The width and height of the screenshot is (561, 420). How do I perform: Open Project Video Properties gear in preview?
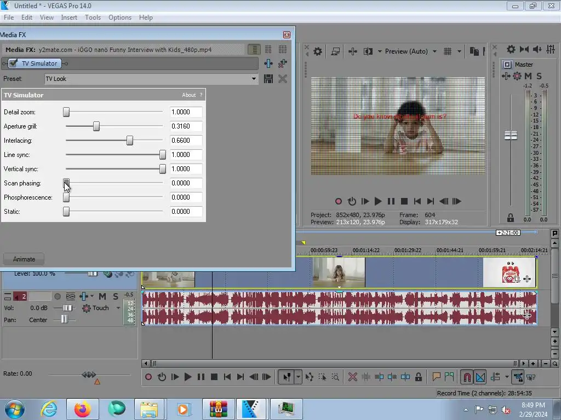(317, 51)
